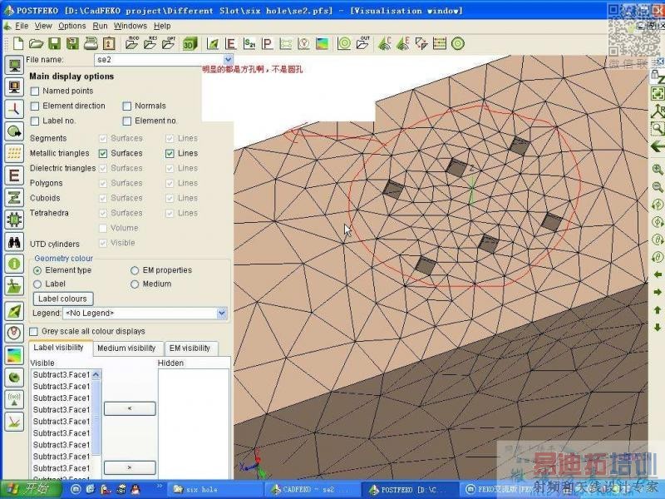665x499 pixels.
Task: Click the '<' move-to-visible button
Action: tap(130, 408)
